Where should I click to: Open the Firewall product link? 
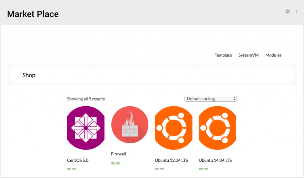click(118, 154)
